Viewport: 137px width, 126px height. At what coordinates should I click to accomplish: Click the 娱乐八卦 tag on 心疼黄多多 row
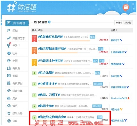[x=98, y=84]
